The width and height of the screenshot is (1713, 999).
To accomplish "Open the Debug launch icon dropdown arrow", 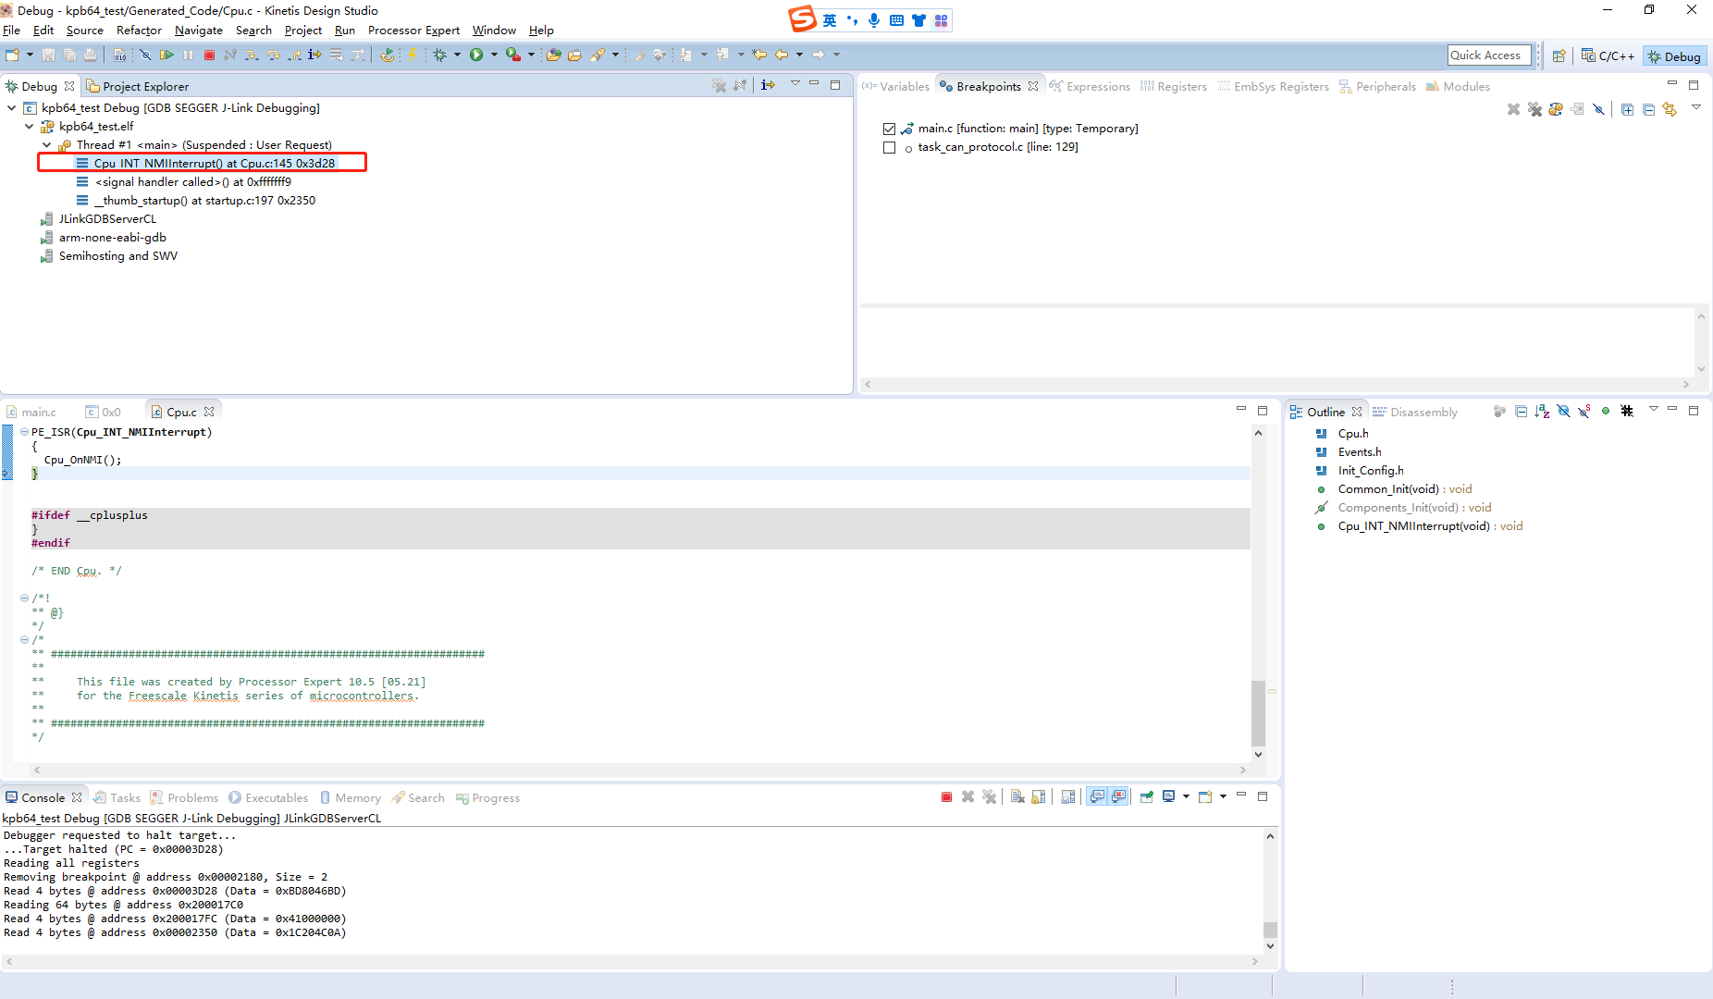I will coord(457,55).
